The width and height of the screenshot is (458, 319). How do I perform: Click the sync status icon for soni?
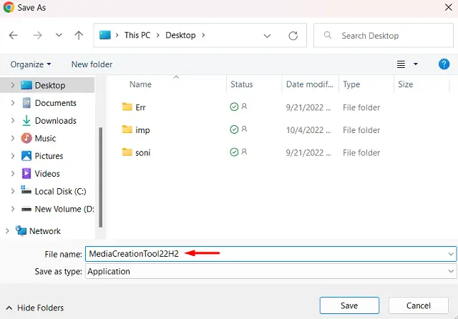pyautogui.click(x=234, y=152)
